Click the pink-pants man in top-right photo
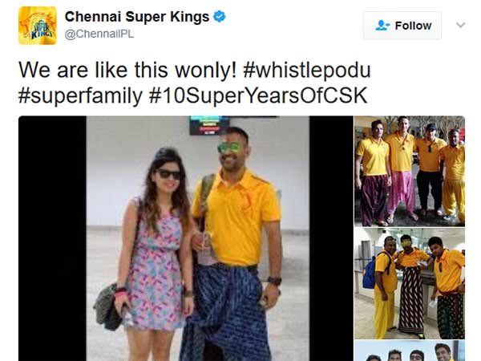The image size is (481, 361). click(401, 168)
